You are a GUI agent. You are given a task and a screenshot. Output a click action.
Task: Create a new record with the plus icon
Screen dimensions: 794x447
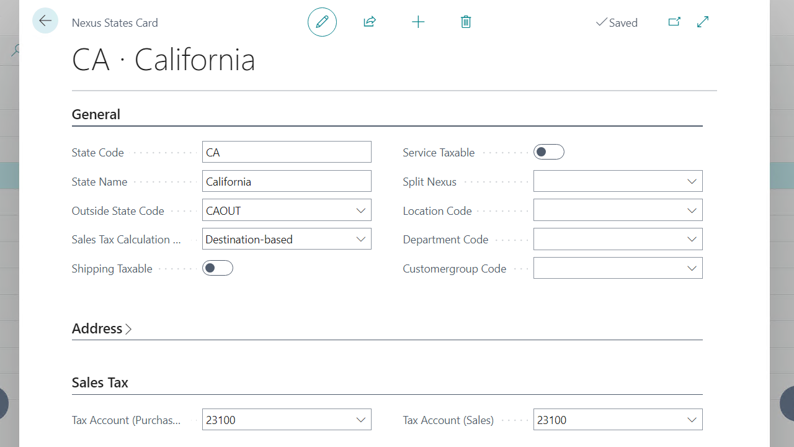coord(418,22)
